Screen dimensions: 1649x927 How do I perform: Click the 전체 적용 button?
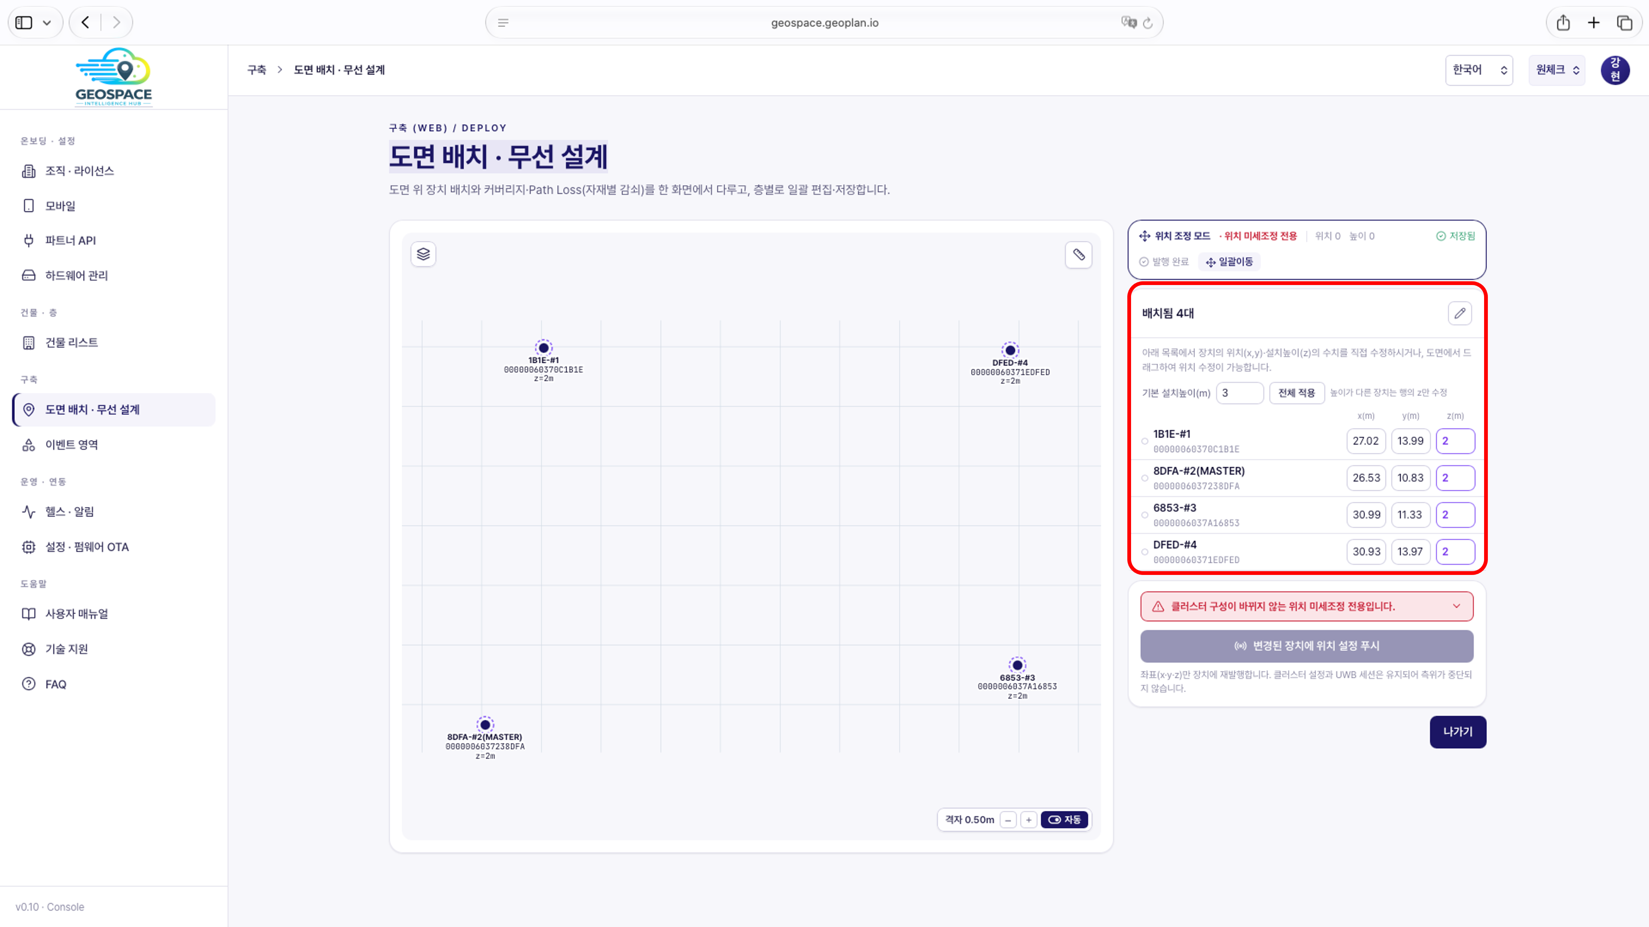point(1296,393)
